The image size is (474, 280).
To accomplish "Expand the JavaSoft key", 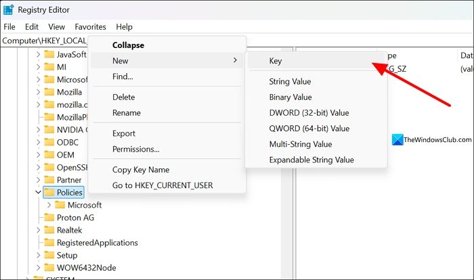I will click(x=38, y=54).
